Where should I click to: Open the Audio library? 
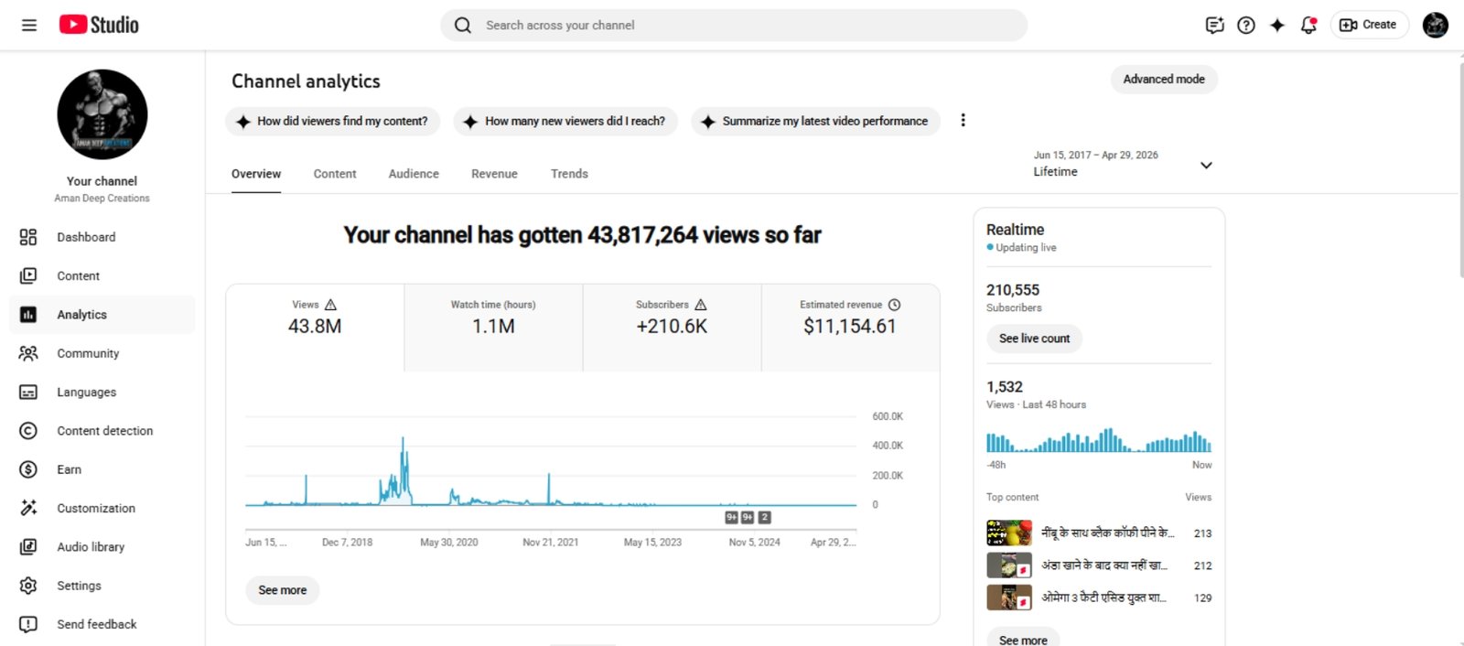(x=91, y=547)
